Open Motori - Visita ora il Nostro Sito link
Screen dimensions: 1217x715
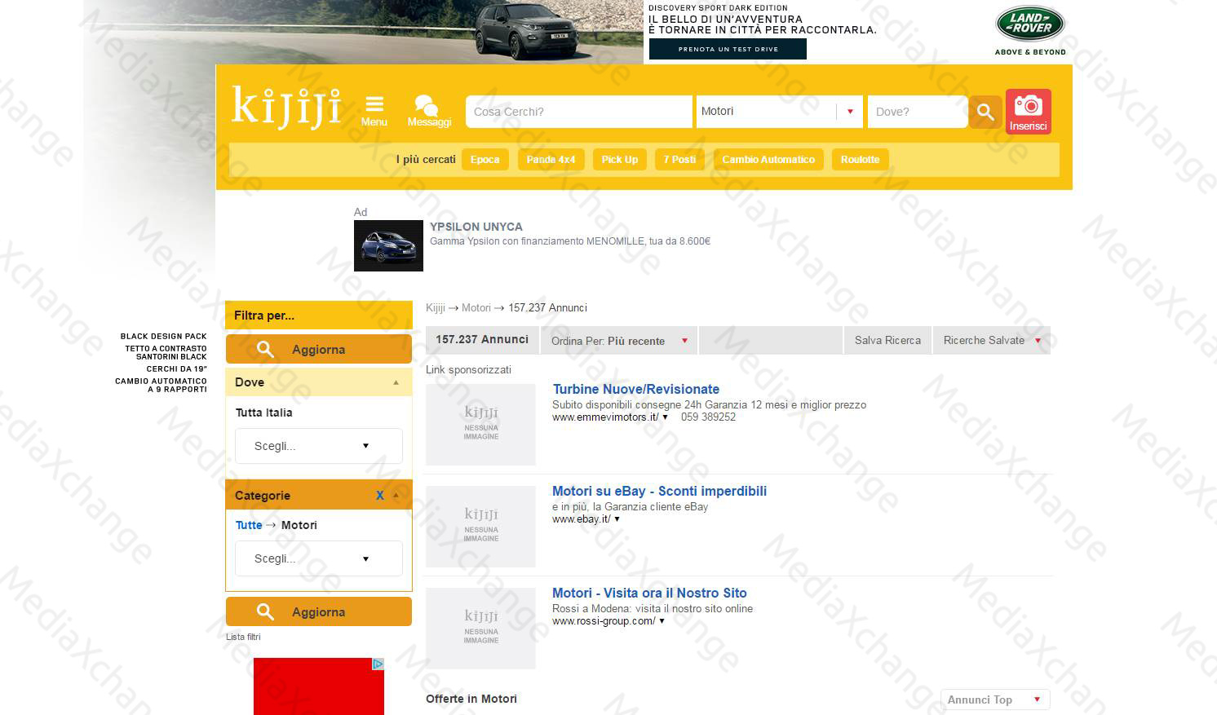click(x=649, y=593)
